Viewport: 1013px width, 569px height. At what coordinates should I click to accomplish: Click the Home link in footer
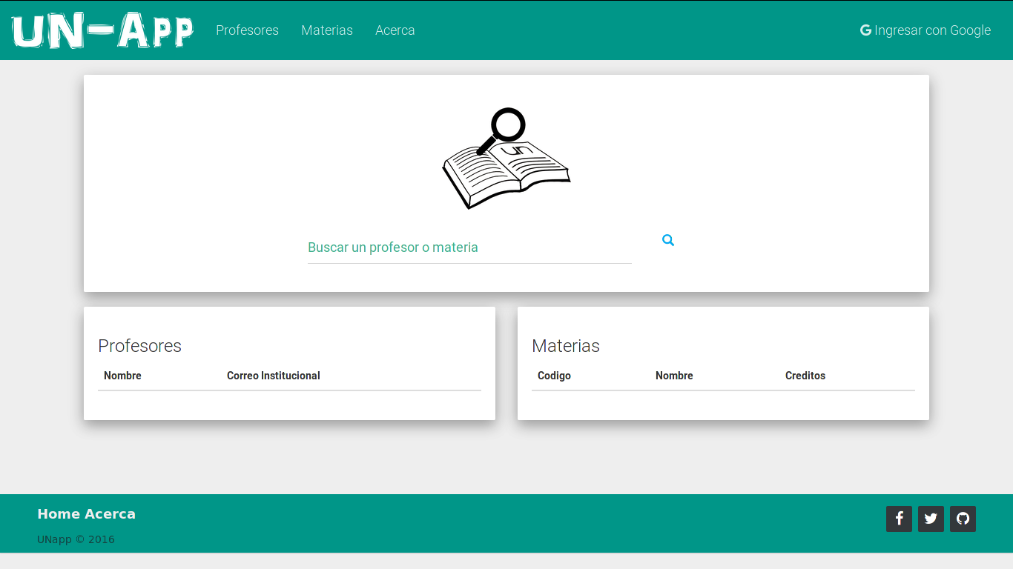tap(59, 514)
